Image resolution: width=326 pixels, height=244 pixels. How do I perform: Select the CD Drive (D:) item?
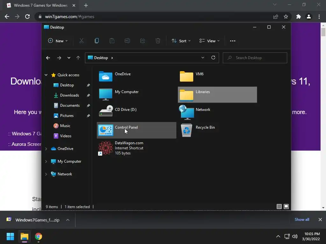(x=136, y=112)
